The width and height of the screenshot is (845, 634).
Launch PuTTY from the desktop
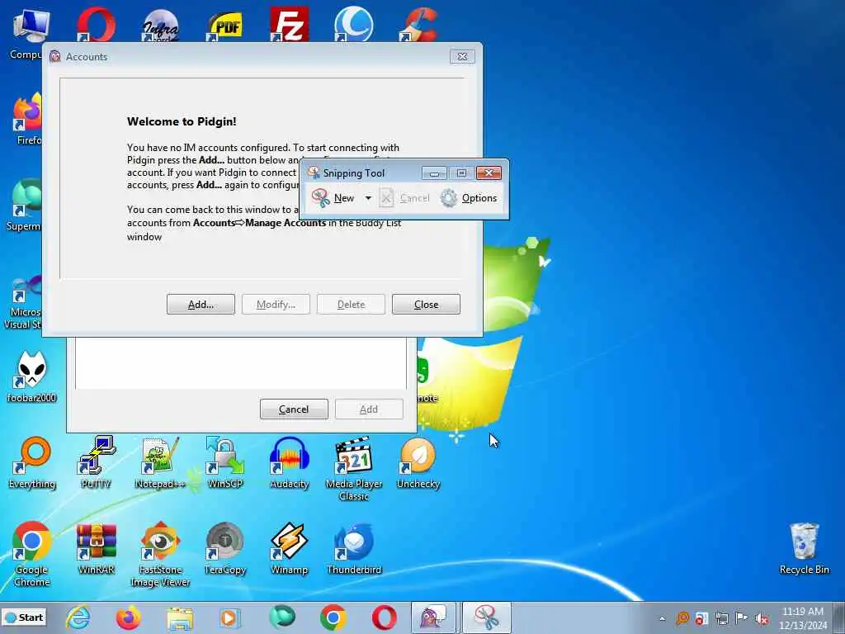pyautogui.click(x=96, y=462)
